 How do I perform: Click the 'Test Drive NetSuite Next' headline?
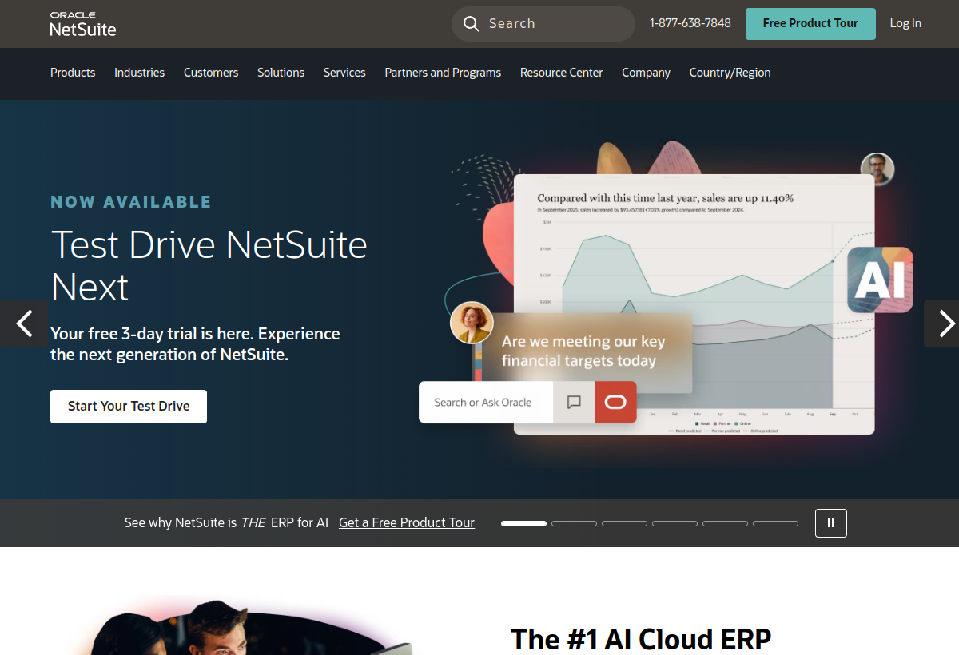pyautogui.click(x=209, y=266)
